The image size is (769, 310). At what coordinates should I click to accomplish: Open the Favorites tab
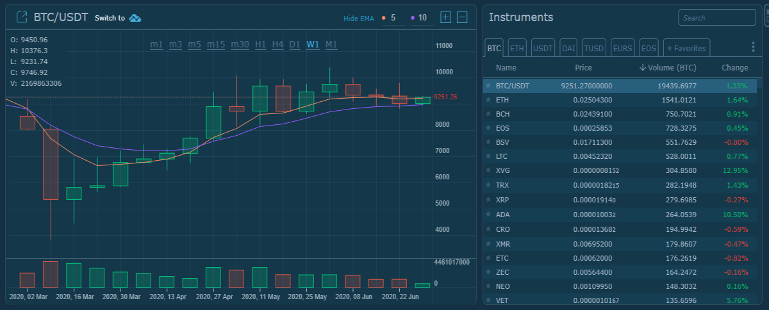tap(686, 48)
